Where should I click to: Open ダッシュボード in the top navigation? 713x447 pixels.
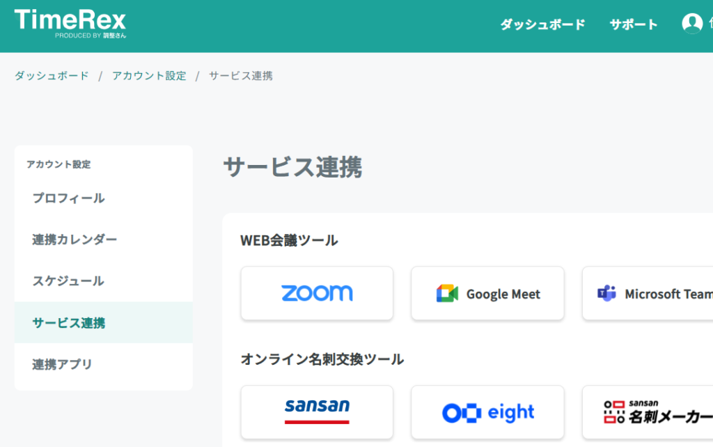tap(542, 24)
